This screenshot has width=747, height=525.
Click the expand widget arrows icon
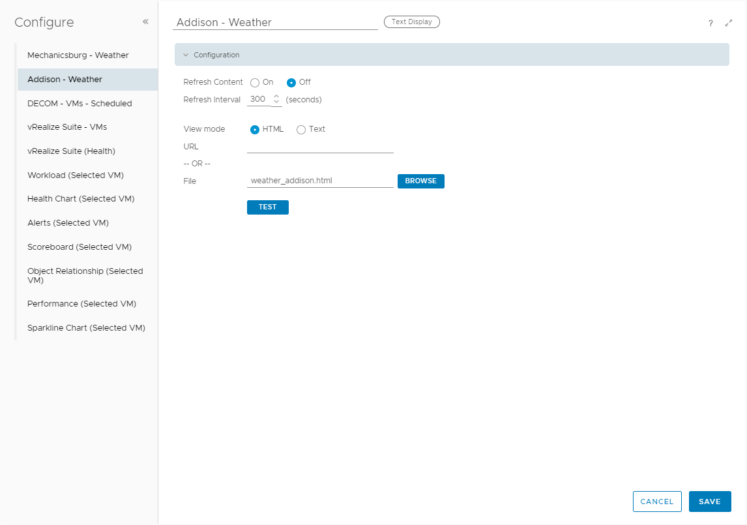pyautogui.click(x=729, y=23)
